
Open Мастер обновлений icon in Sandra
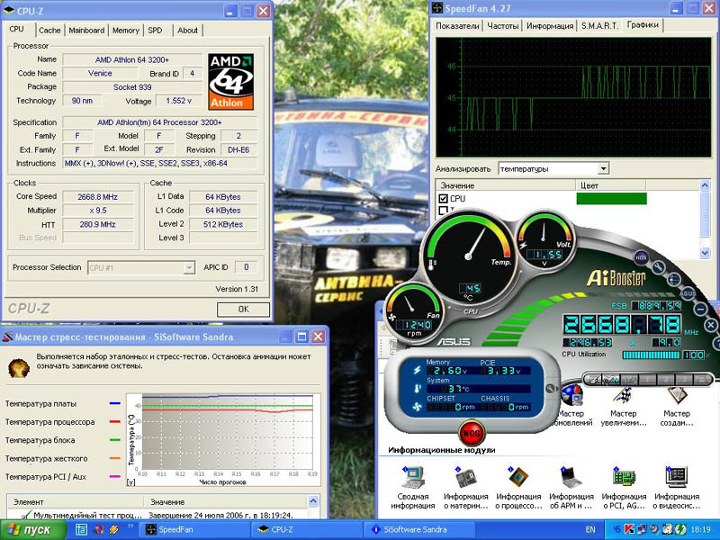click(573, 408)
